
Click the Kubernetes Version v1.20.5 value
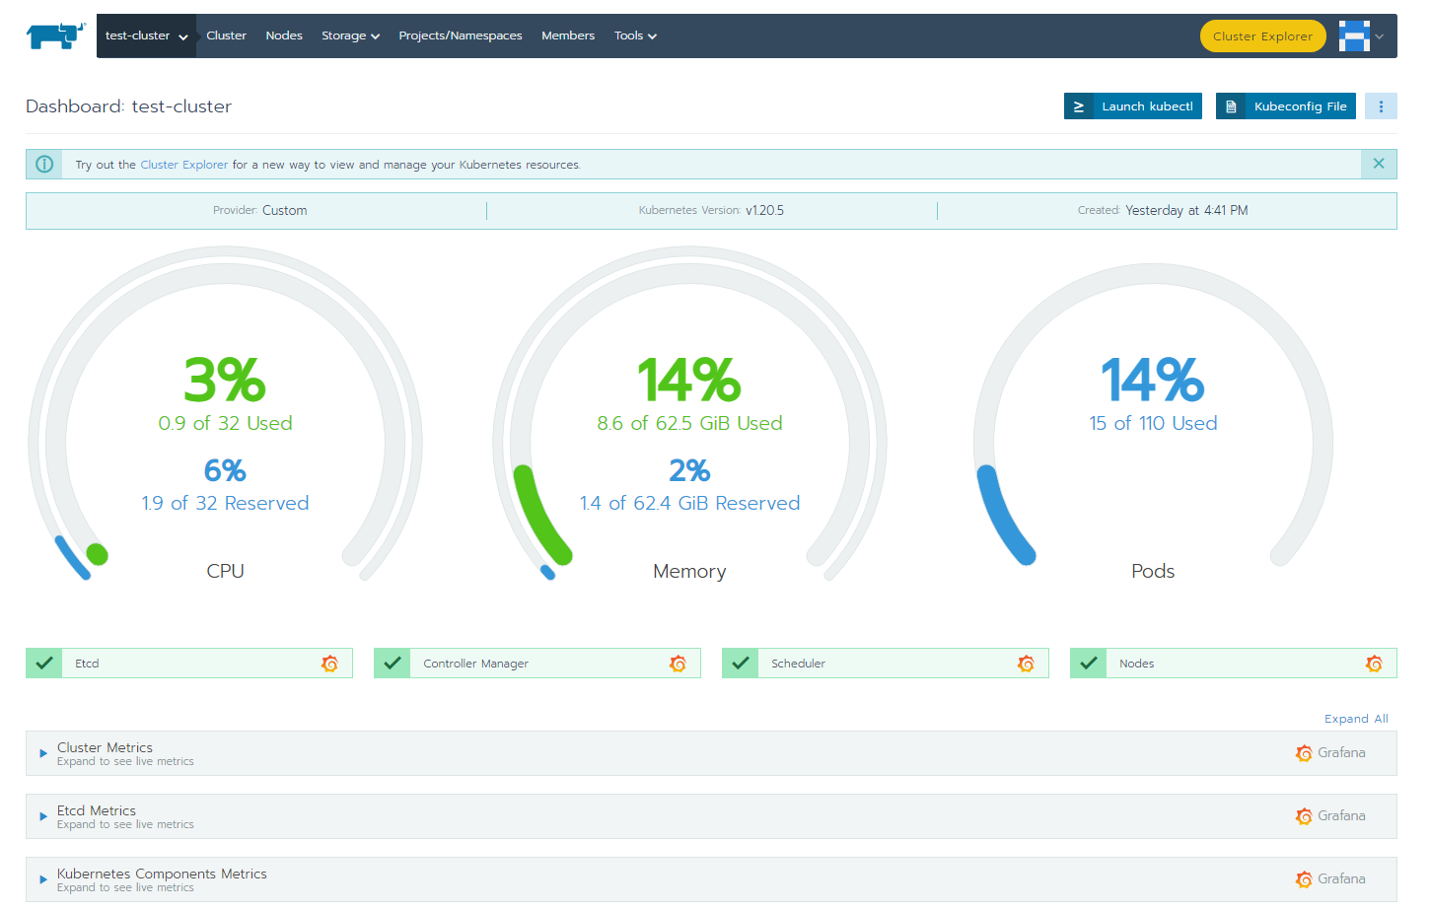764,210
